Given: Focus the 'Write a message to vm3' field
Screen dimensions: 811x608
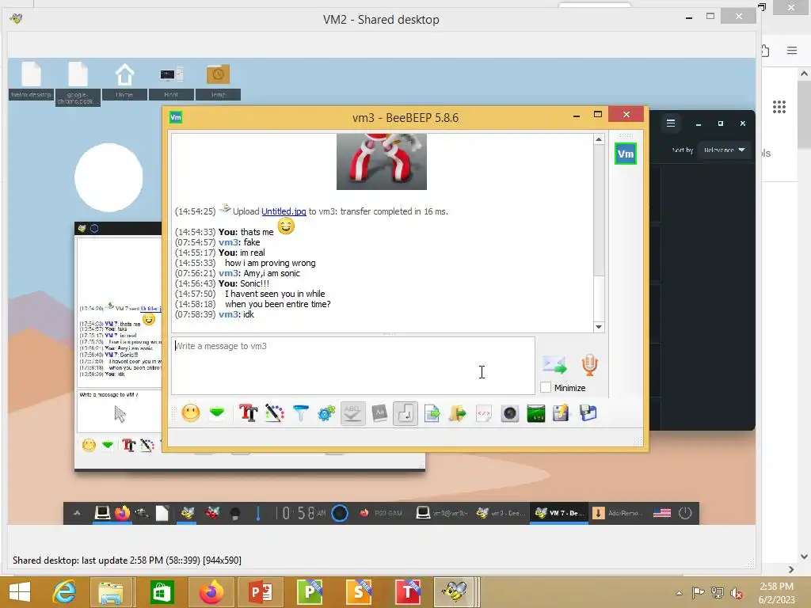Looking at the screenshot, I should coord(352,366).
